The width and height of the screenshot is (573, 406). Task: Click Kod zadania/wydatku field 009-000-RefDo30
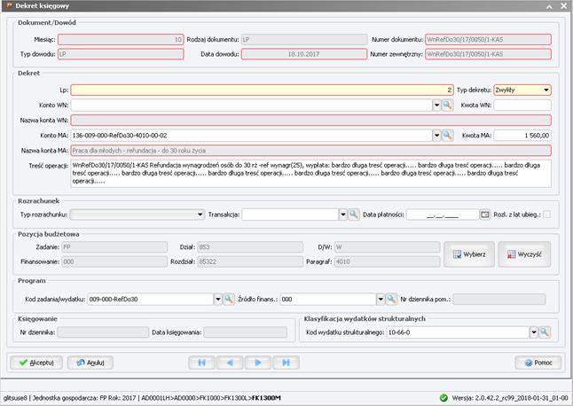[x=151, y=300]
